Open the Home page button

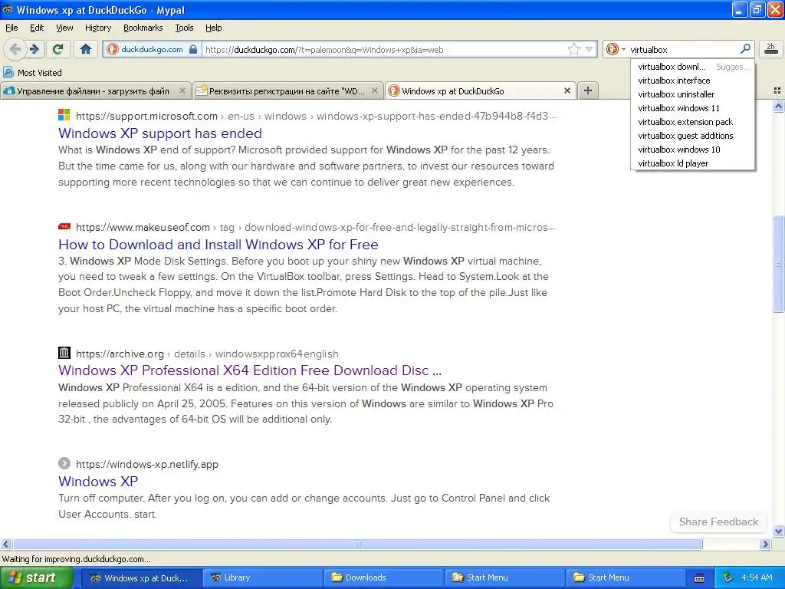[86, 49]
